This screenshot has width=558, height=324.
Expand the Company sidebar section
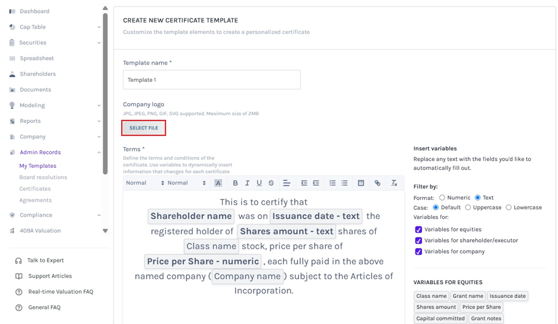pyautogui.click(x=99, y=136)
